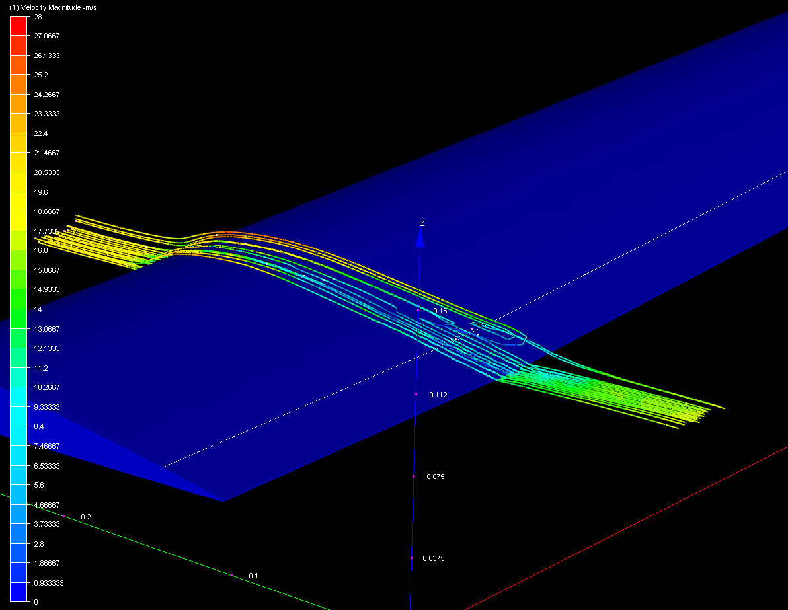The image size is (788, 610).
Task: Click the orange streamline crest over the wing
Action: (x=225, y=233)
